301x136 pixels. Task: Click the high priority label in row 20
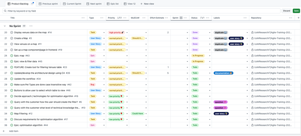(x=116, y=33)
